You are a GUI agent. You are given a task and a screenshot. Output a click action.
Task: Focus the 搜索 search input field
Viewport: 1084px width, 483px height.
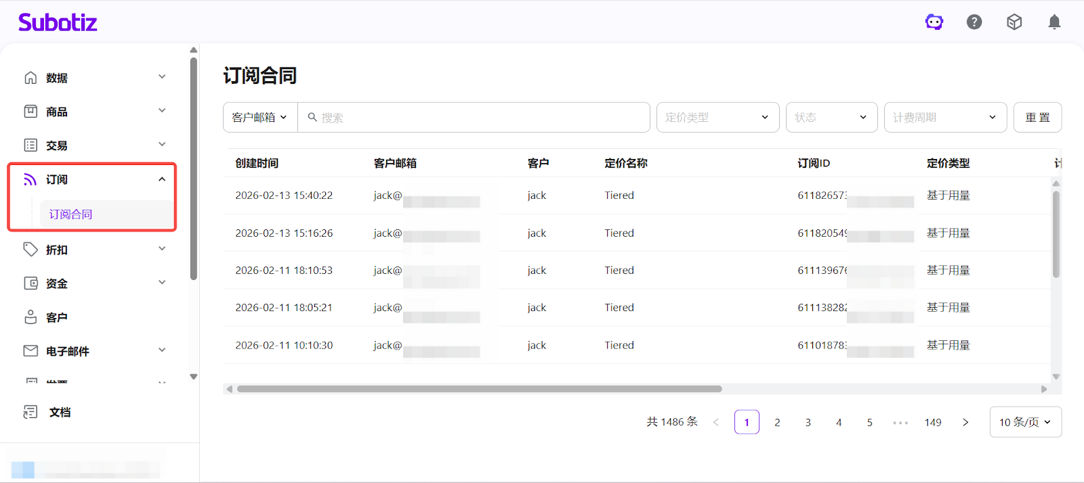pyautogui.click(x=481, y=118)
